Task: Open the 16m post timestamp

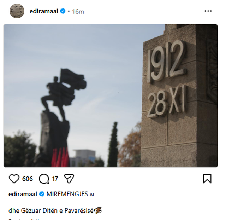Action: [78, 12]
